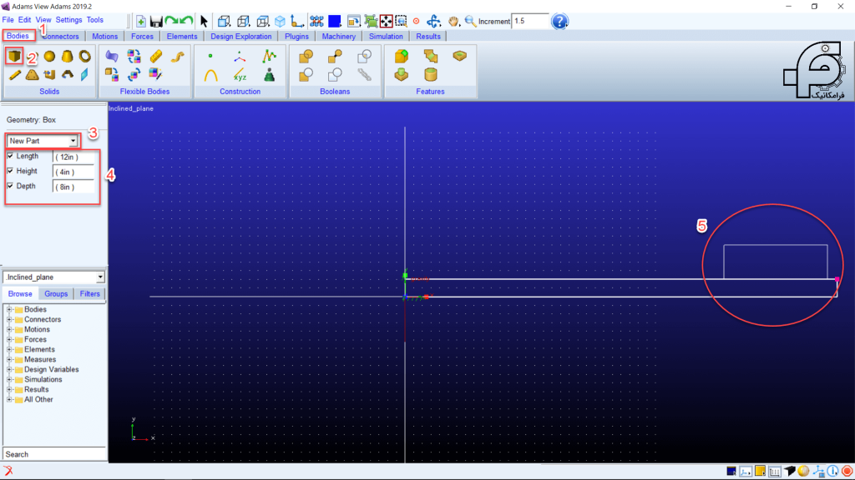Image resolution: width=855 pixels, height=480 pixels.
Task: Click the Select arrow cursor tool
Action: 204,21
